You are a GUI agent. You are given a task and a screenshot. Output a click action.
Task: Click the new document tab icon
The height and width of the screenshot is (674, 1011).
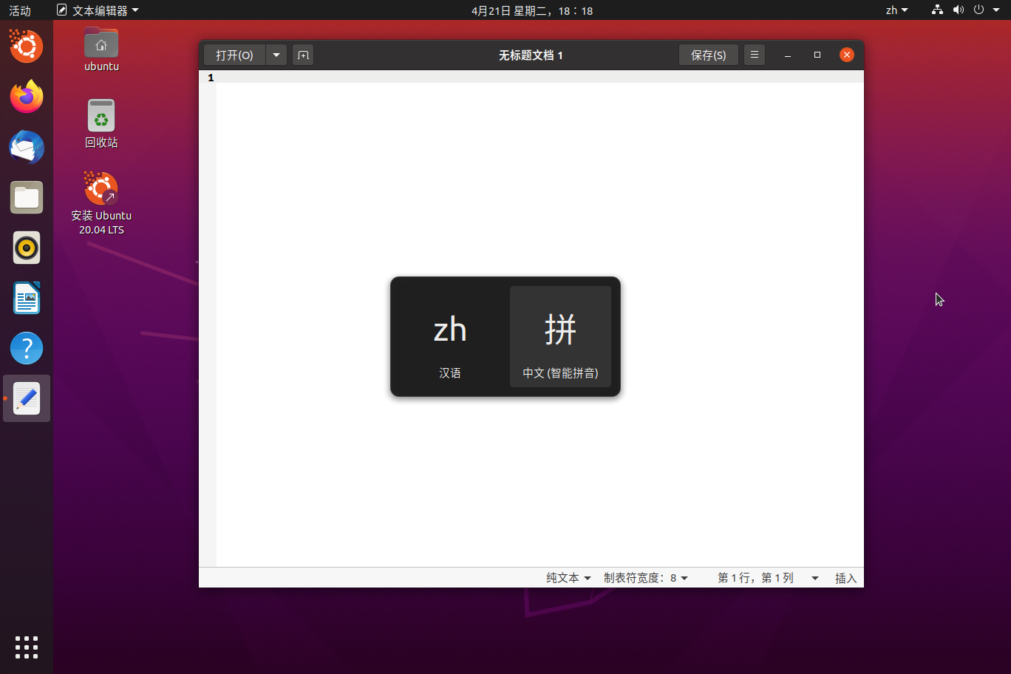(303, 55)
